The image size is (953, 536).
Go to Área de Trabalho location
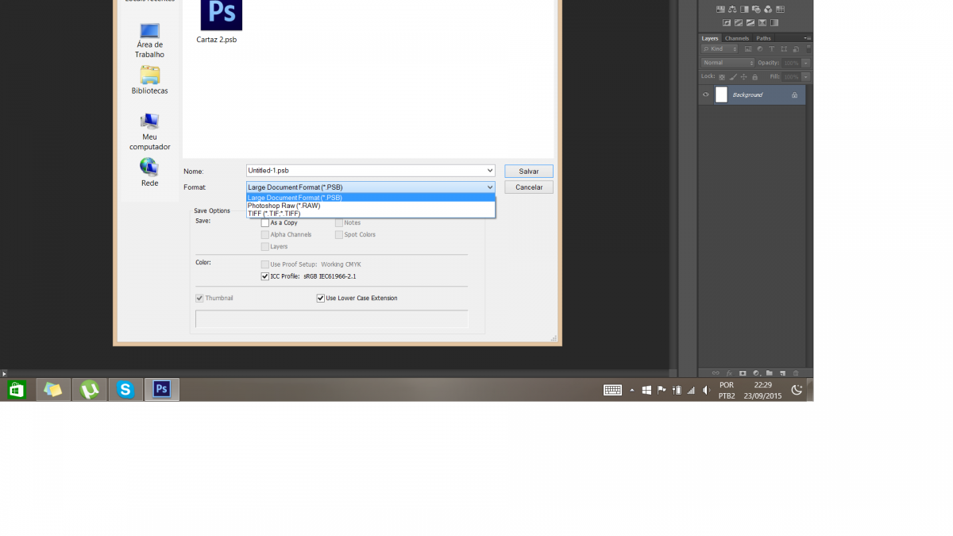point(149,41)
